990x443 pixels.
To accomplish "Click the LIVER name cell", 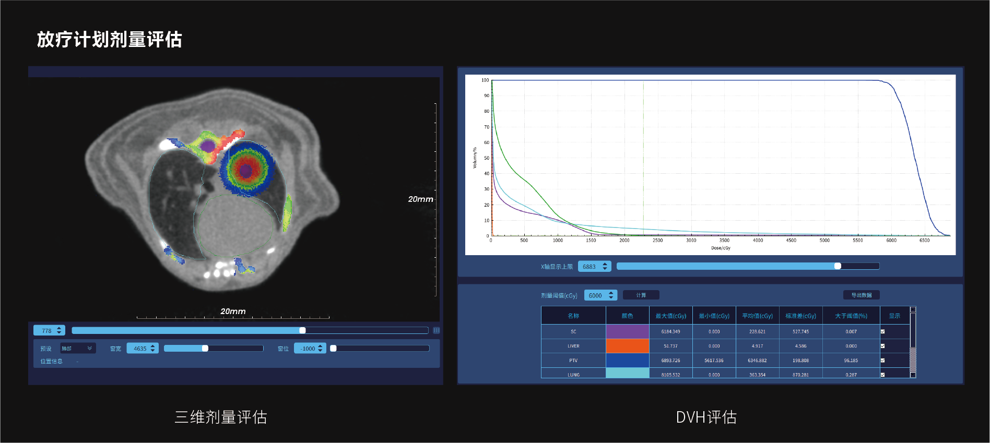I will (573, 346).
